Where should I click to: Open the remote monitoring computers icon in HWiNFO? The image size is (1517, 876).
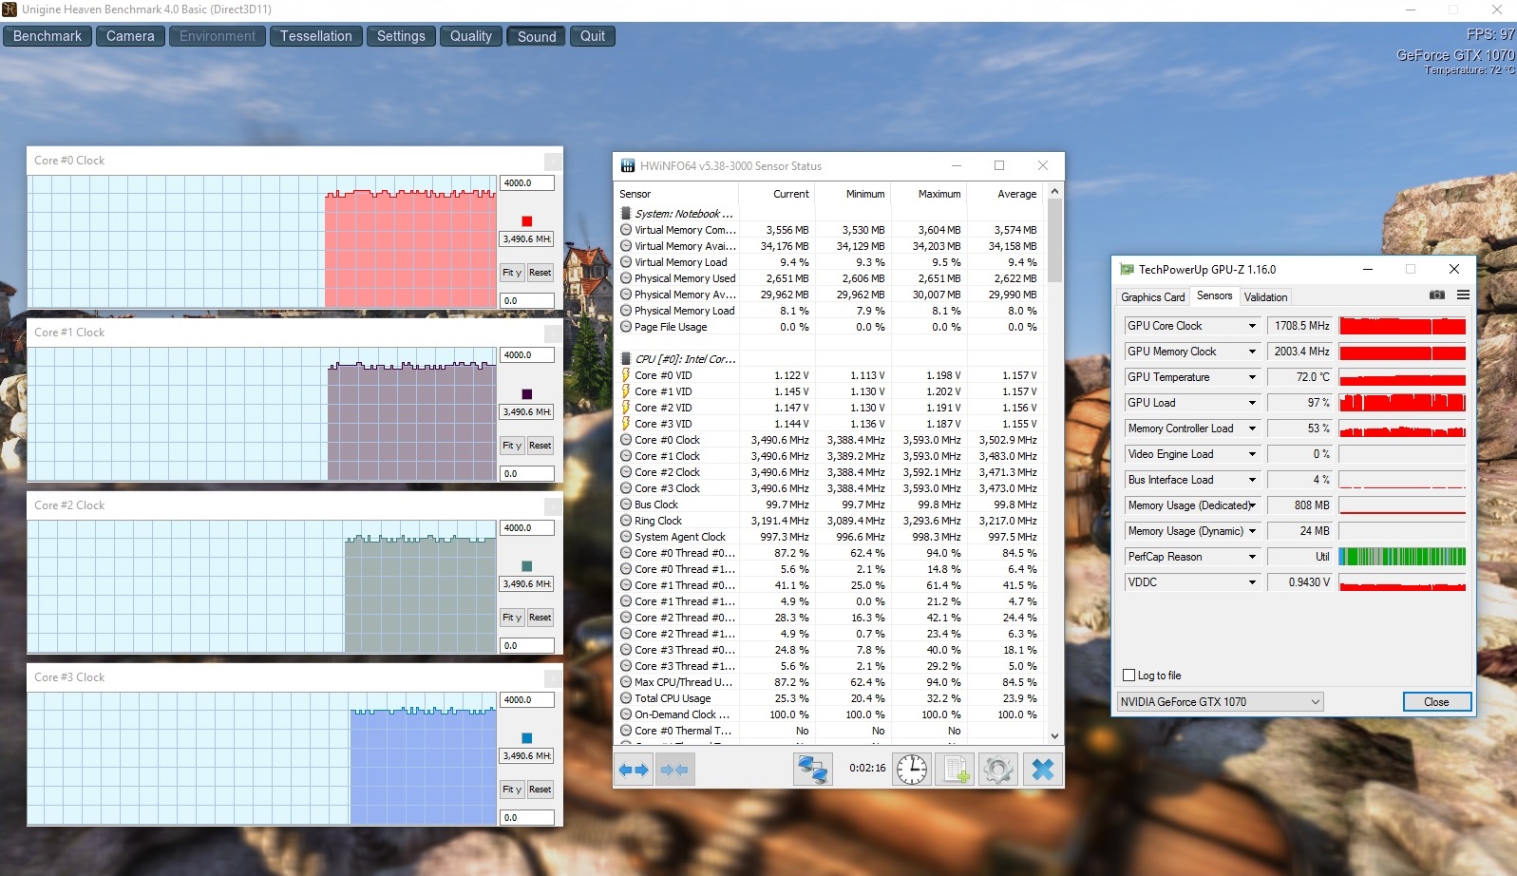(812, 770)
